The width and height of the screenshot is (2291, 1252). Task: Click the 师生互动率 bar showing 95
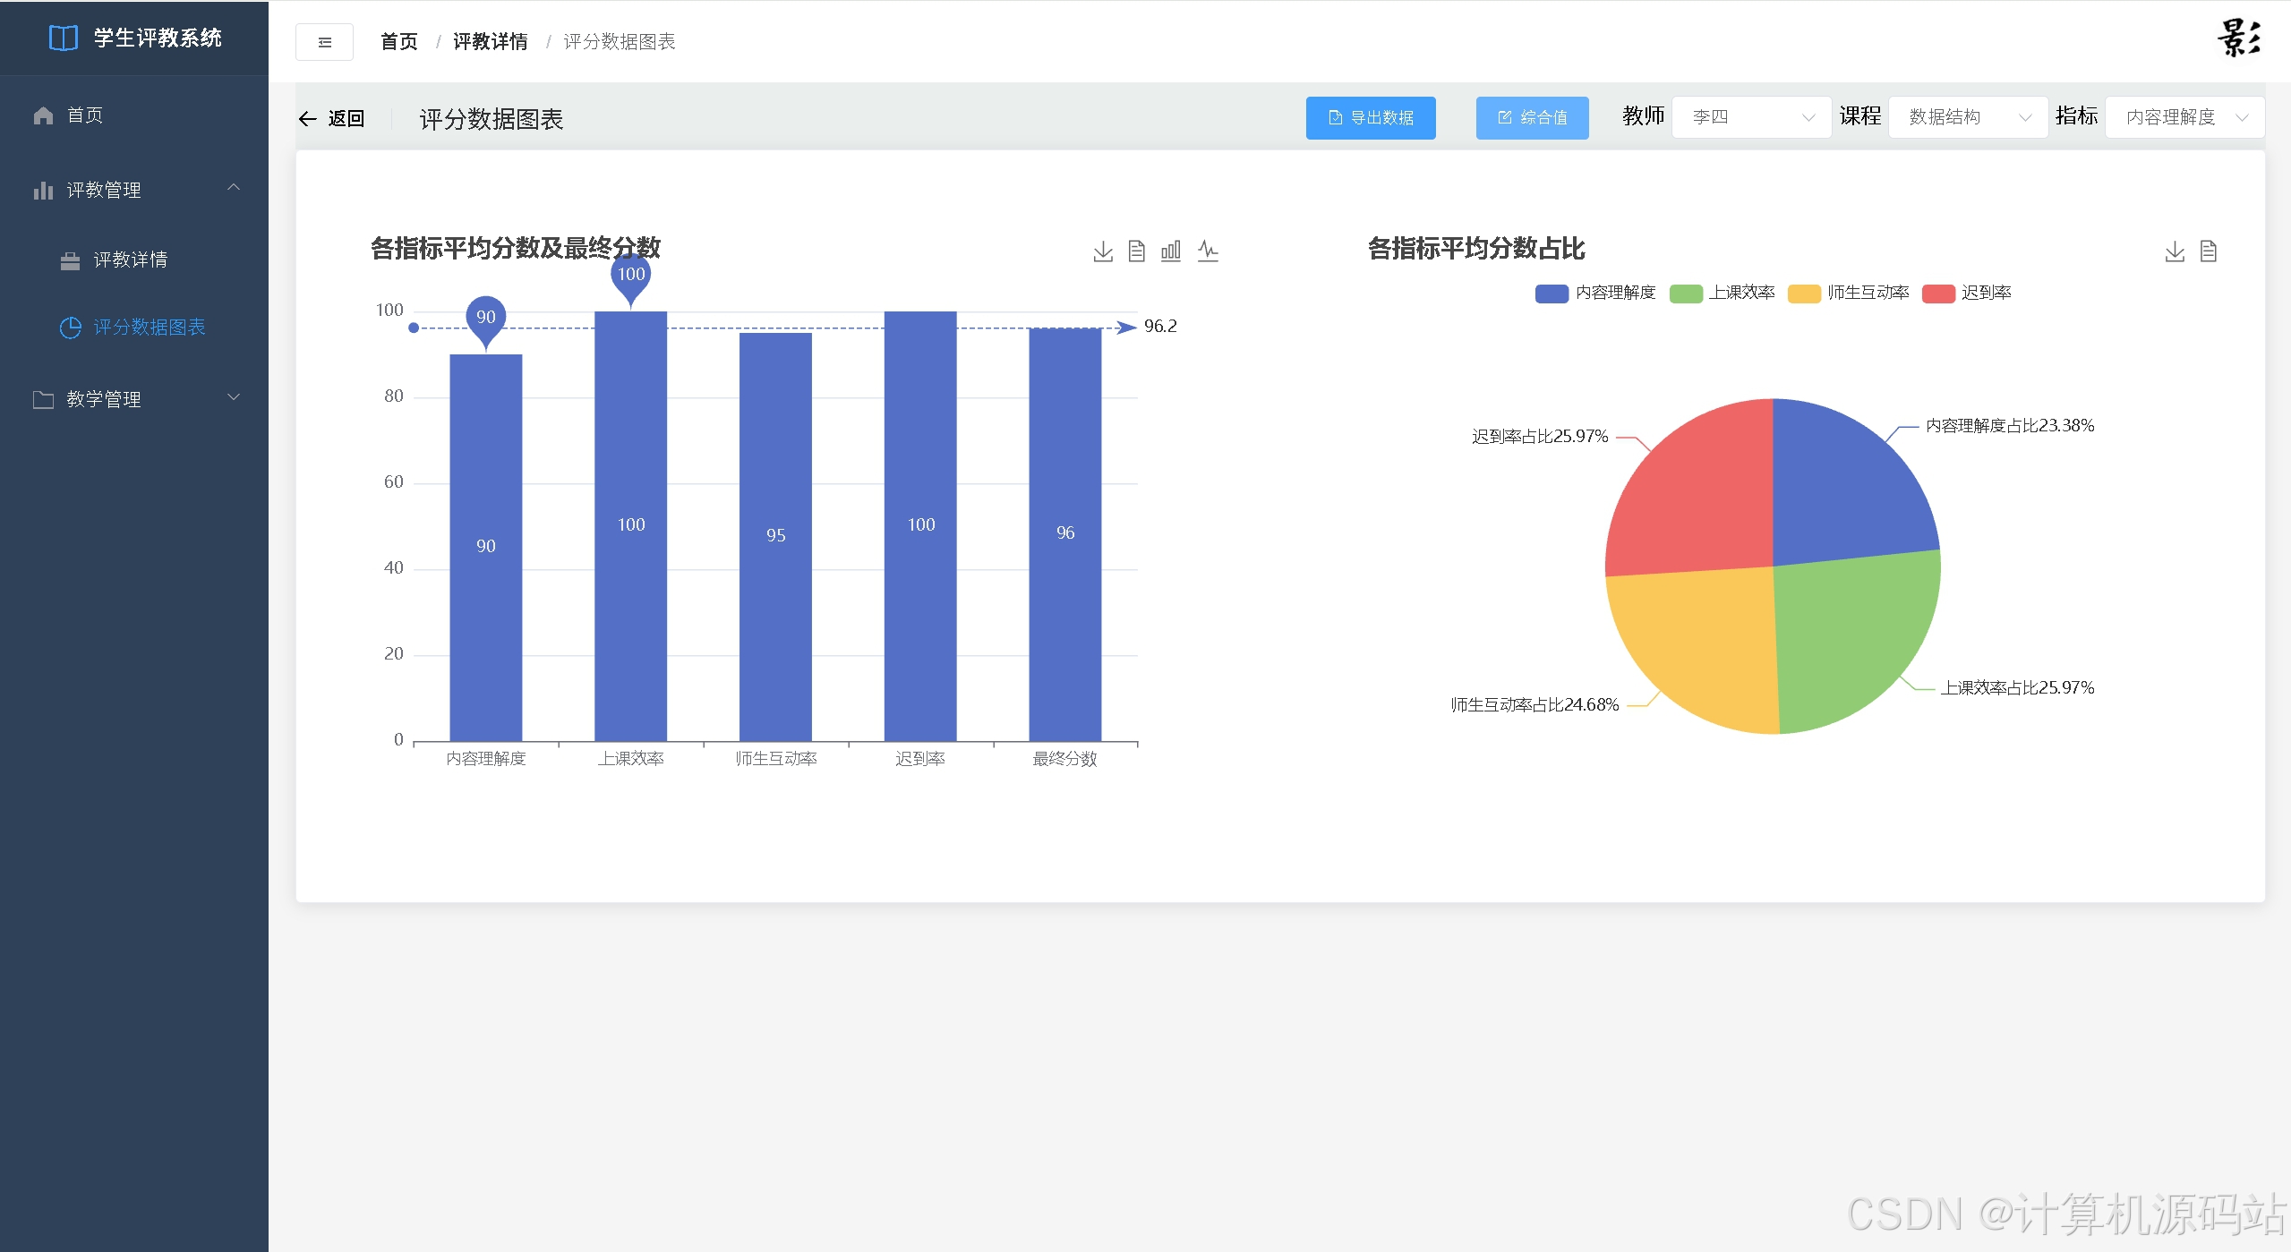pyautogui.click(x=776, y=537)
